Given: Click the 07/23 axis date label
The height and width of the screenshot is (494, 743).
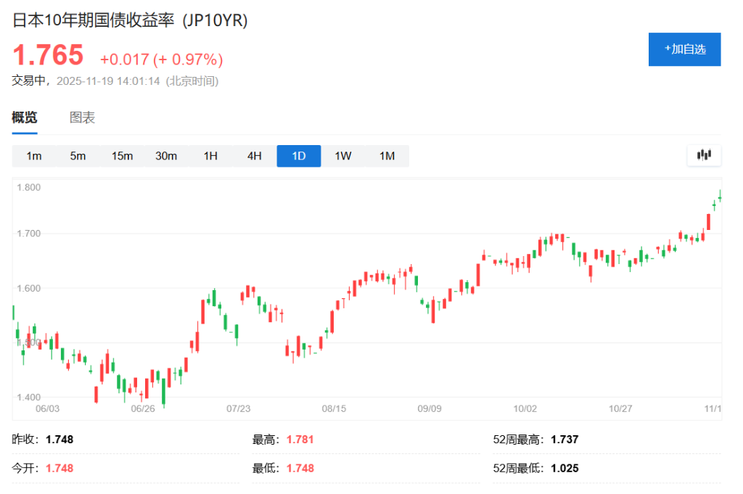Looking at the screenshot, I should 239,408.
